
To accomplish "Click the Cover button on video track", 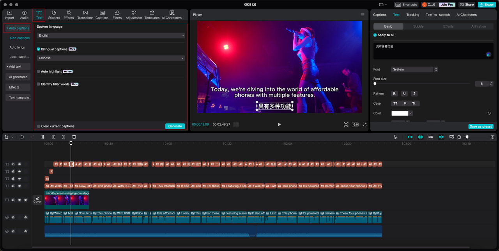I will pyautogui.click(x=37, y=200).
